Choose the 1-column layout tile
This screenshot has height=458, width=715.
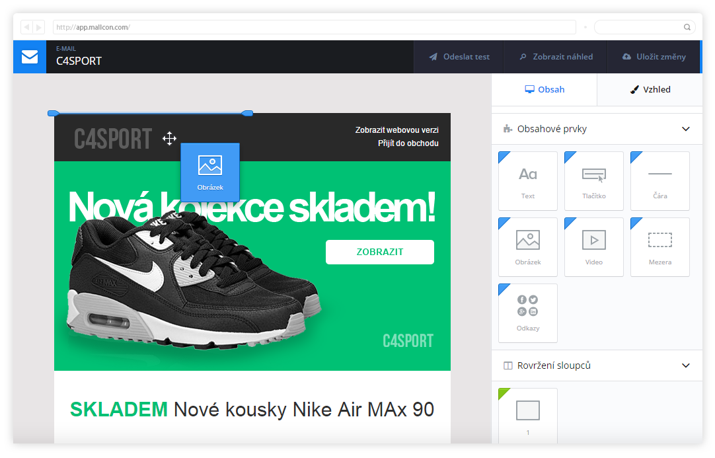[x=528, y=416]
